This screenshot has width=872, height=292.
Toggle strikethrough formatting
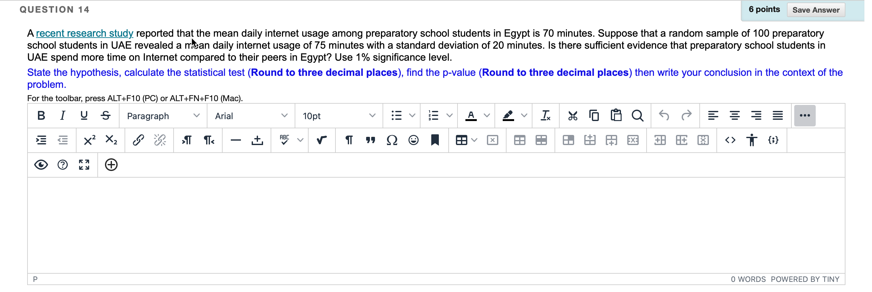[x=106, y=116]
